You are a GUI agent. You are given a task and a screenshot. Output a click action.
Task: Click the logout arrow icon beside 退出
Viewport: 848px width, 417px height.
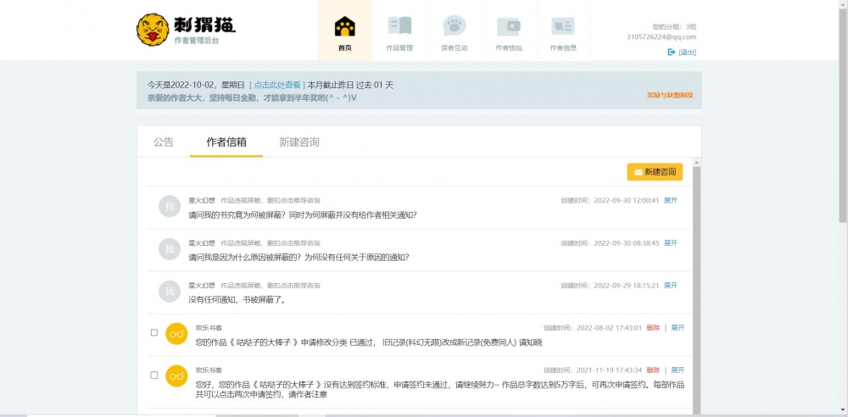[x=672, y=52]
